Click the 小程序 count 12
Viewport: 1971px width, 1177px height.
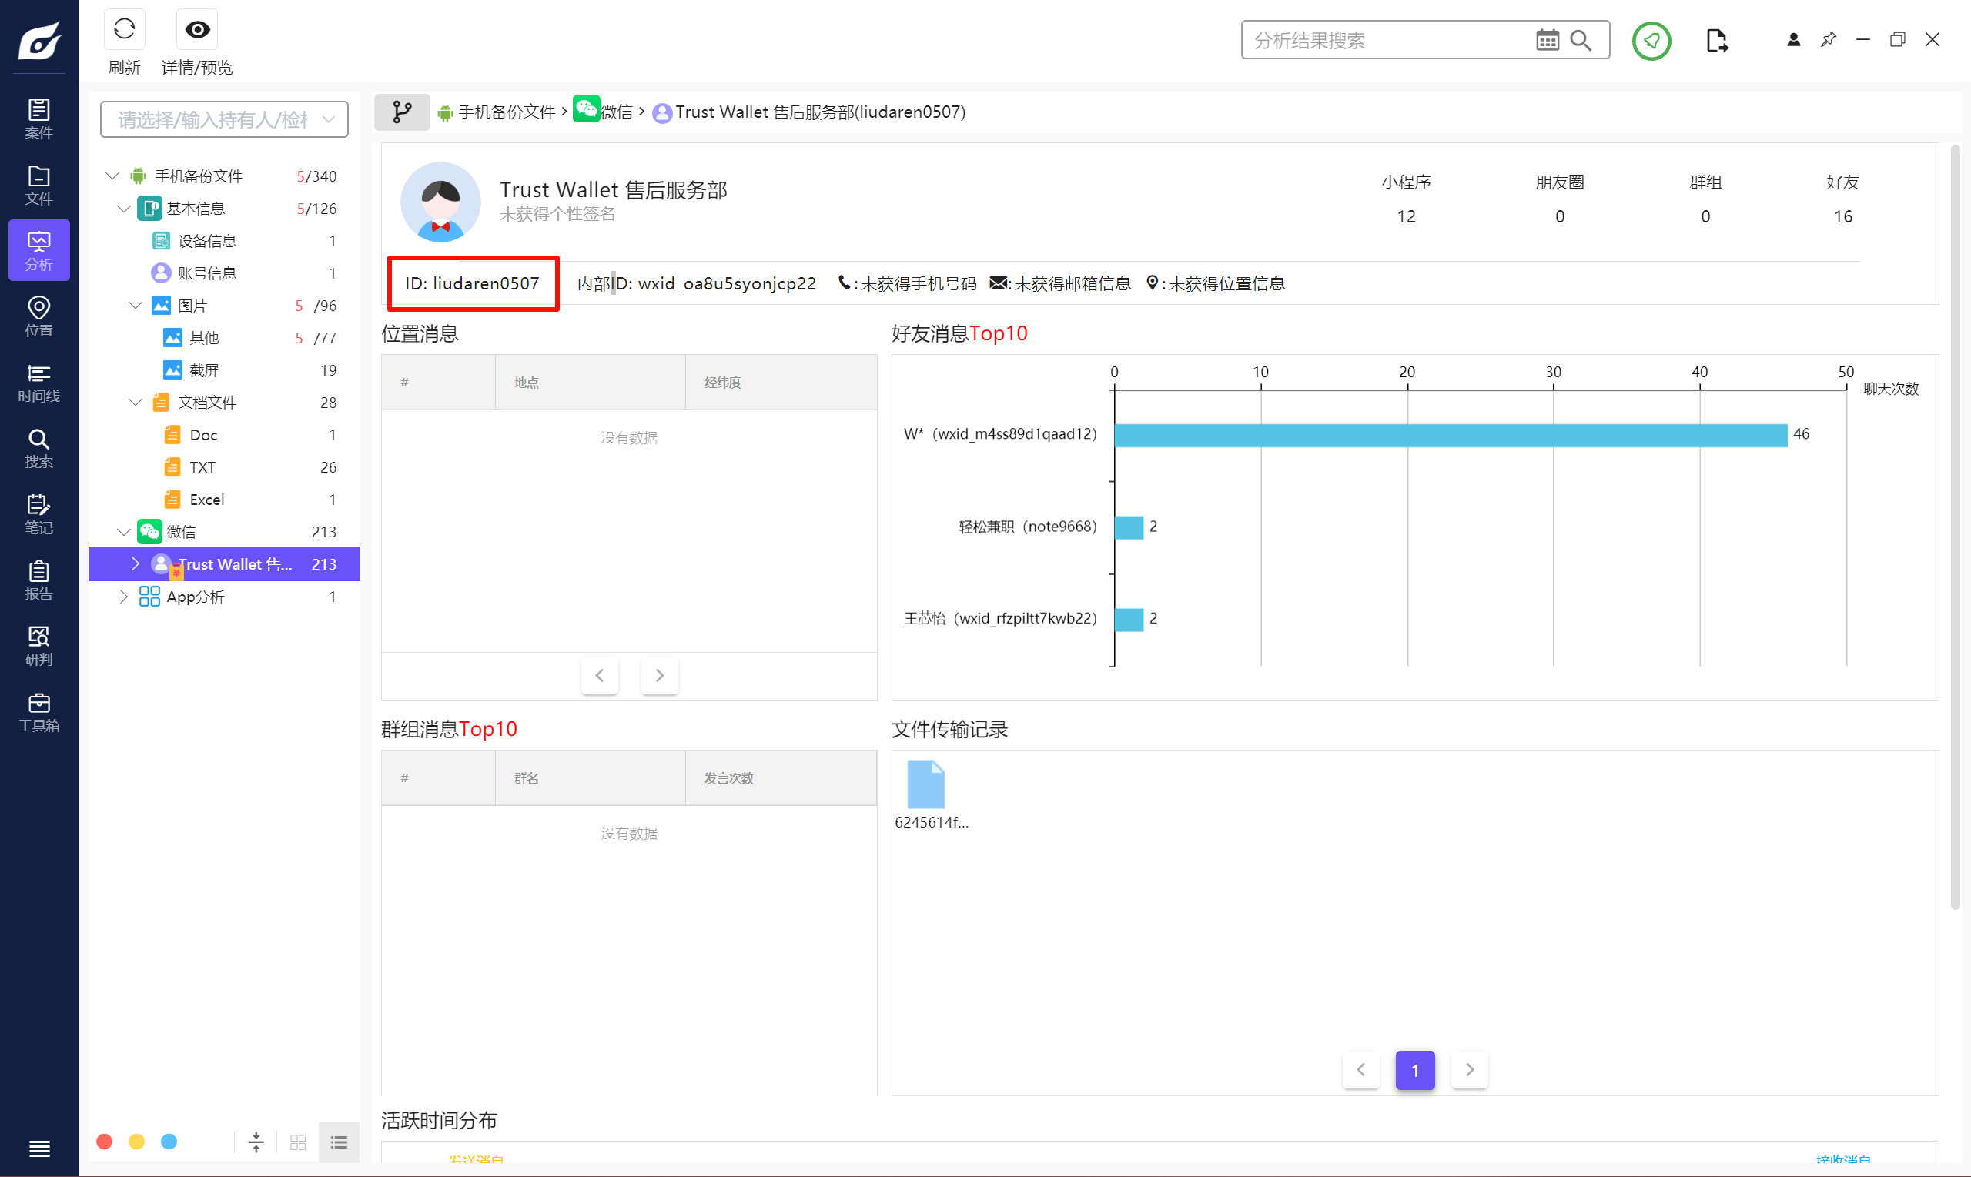pos(1405,216)
